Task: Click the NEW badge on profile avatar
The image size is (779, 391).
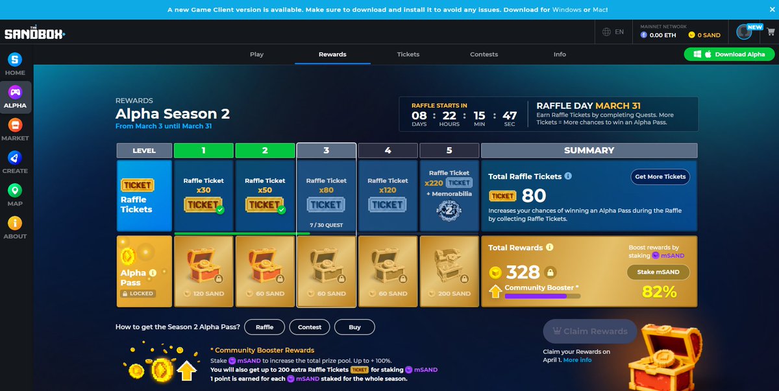Action: tap(755, 27)
